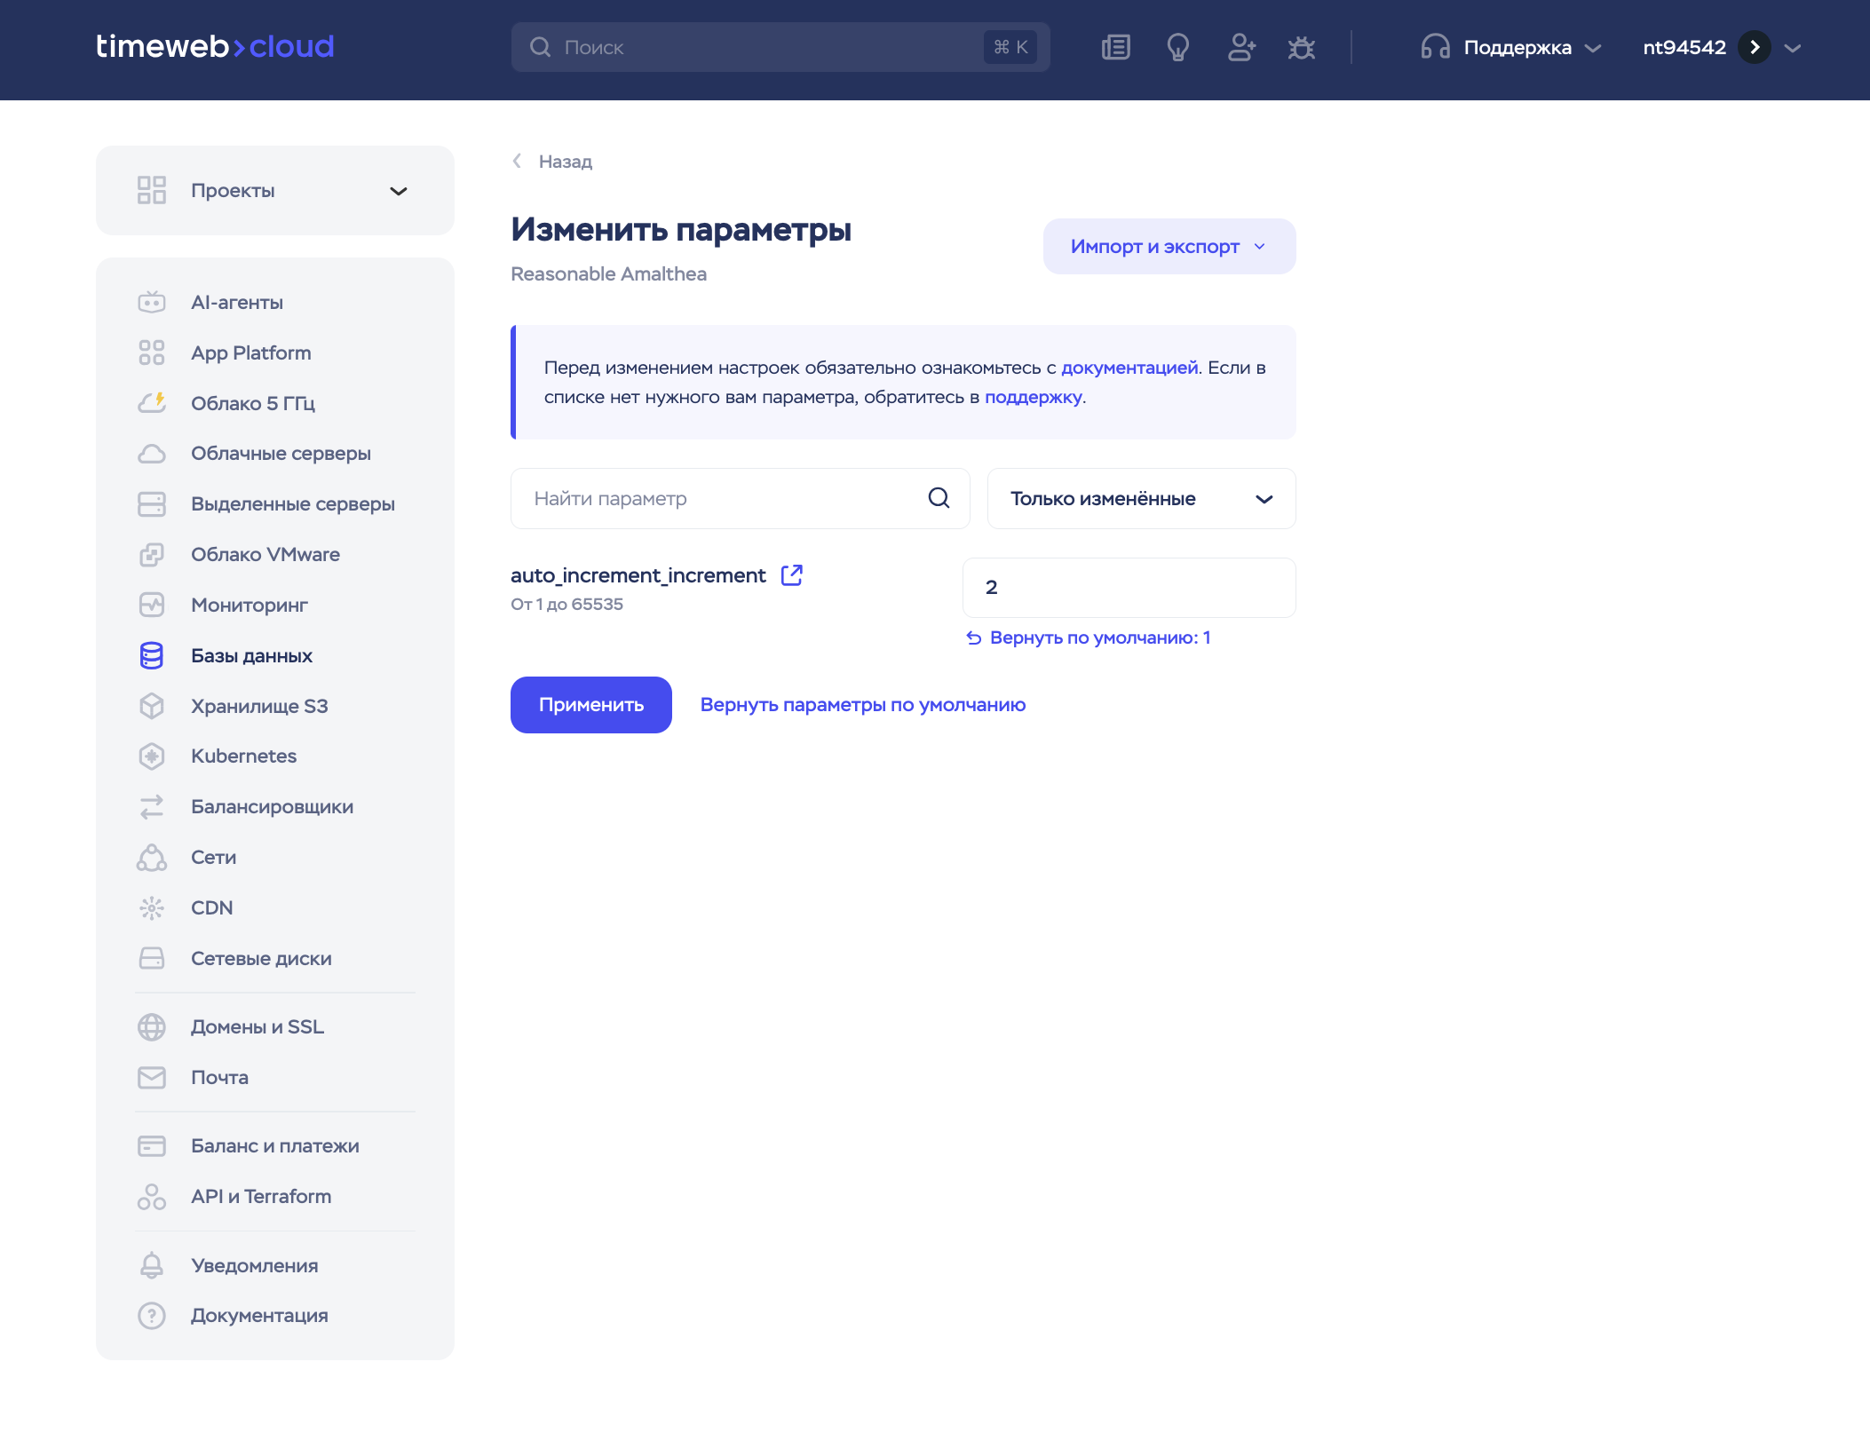
Task: Click the Балансировщики arrows icon
Action: pyautogui.click(x=152, y=807)
